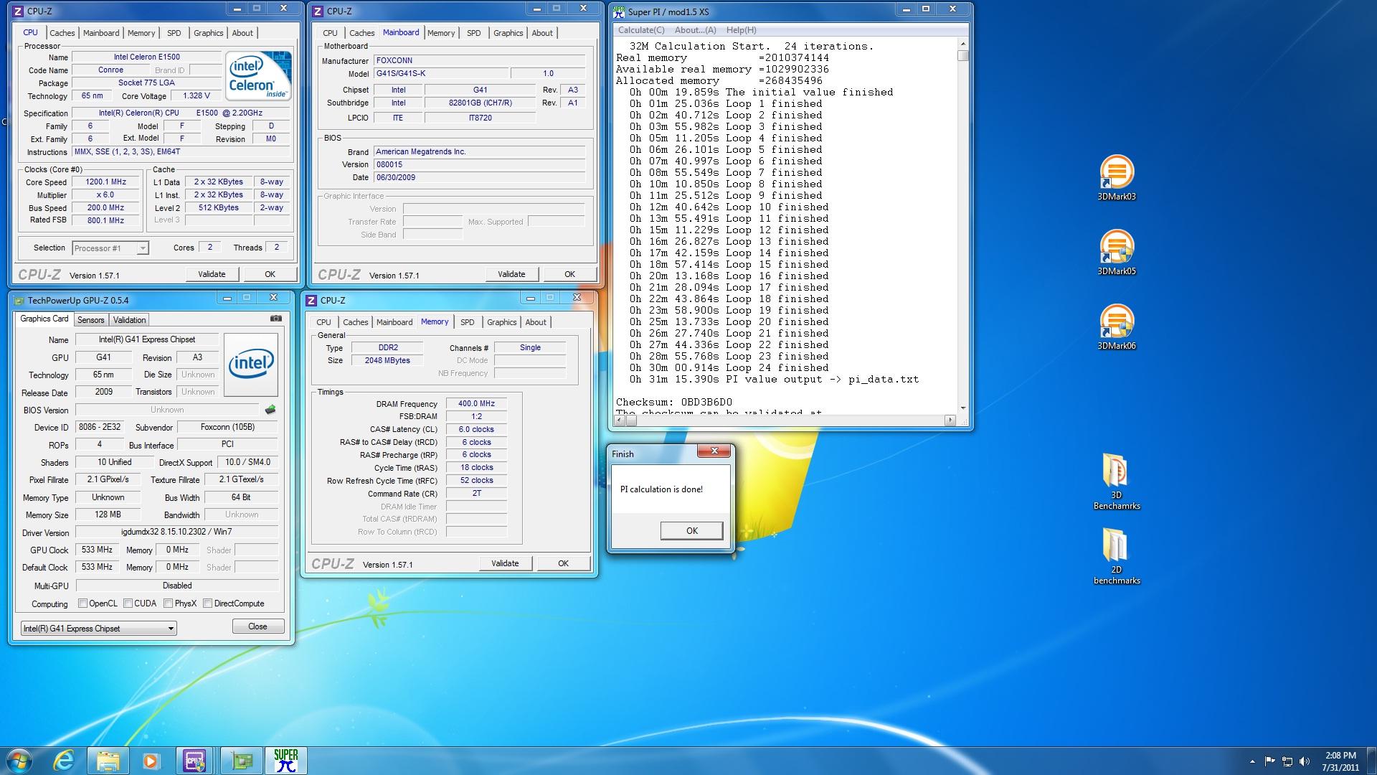The image size is (1377, 775).
Task: Click the Core Speed 1200.1 MHz field
Action: (106, 182)
